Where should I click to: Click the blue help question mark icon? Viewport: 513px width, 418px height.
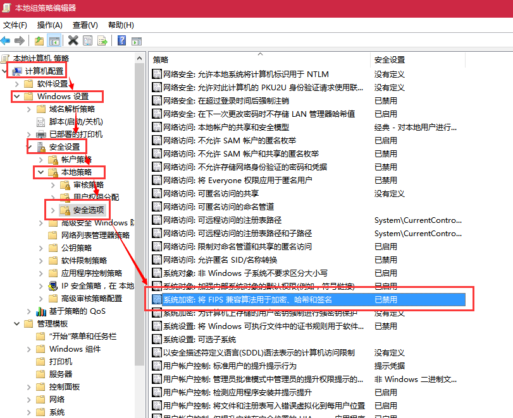[x=120, y=41]
